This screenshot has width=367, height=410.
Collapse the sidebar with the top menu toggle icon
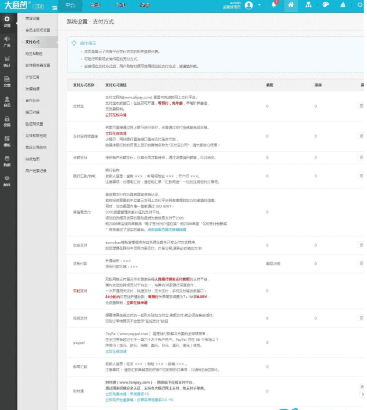coord(55,8)
